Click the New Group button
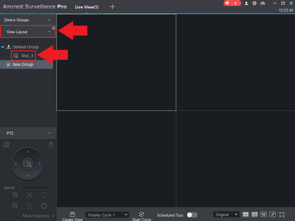This screenshot has height=221, width=295. (23, 64)
